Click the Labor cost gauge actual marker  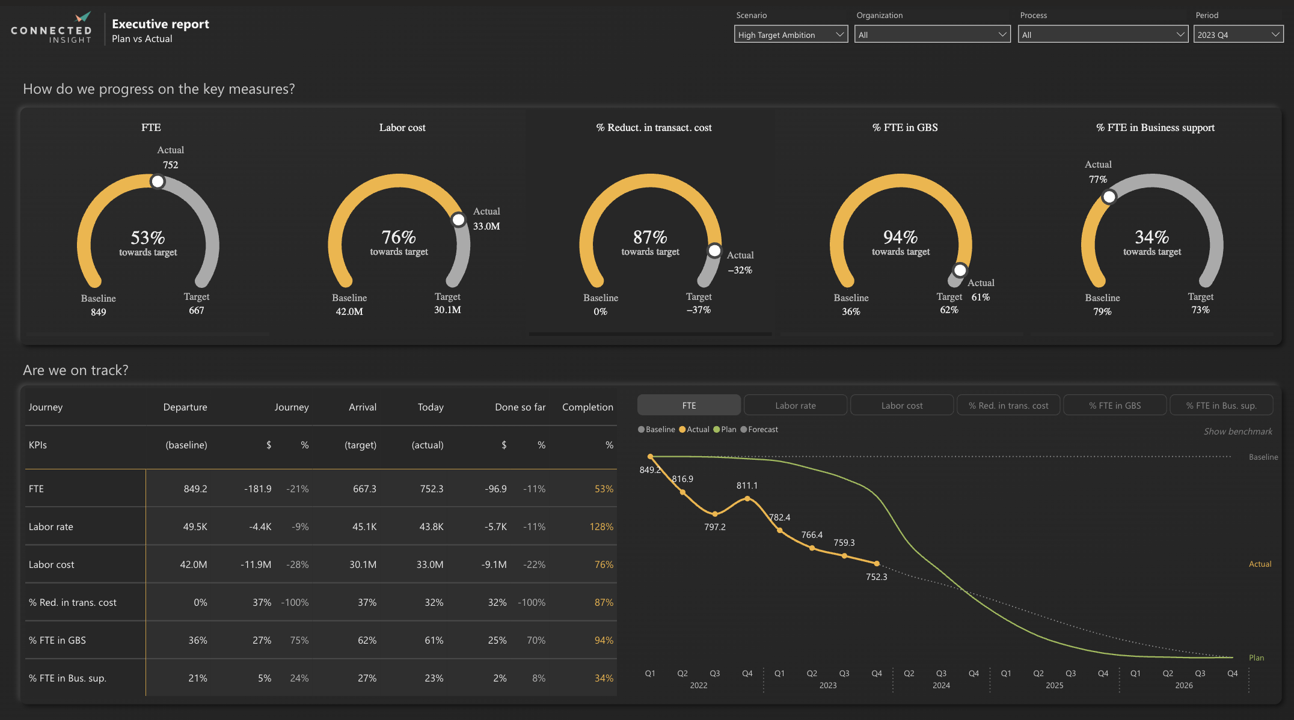tap(459, 220)
